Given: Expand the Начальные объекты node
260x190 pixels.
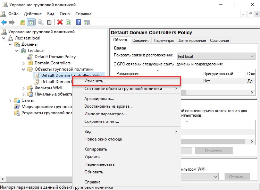Looking at the screenshot, I should [23, 94].
